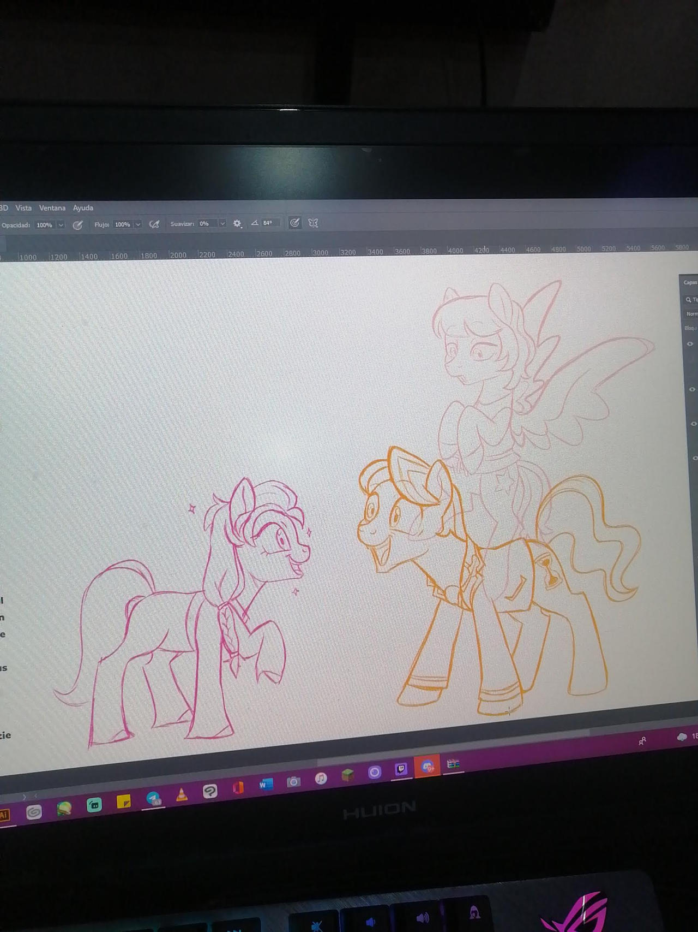This screenshot has width=698, height=932.
Task: Open the 3D menu
Action: 4,208
